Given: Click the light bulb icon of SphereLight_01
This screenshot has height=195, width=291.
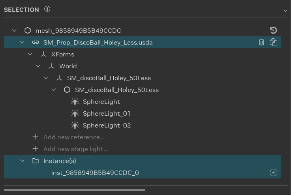Looking at the screenshot, I should click(x=75, y=113).
